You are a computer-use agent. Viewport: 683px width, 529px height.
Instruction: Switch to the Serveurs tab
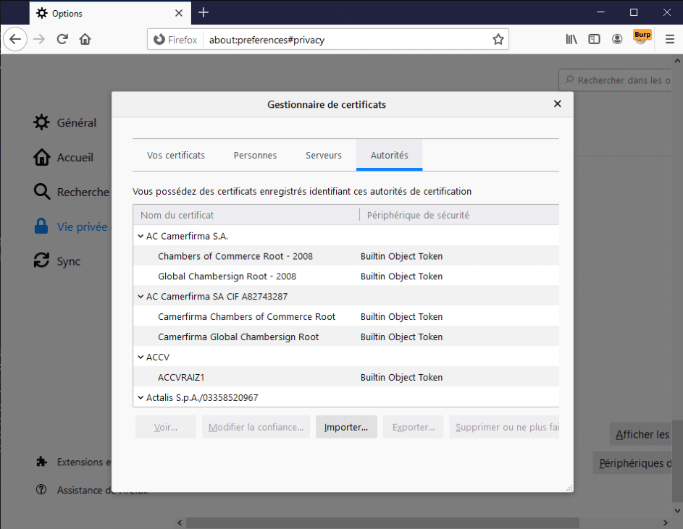[x=323, y=156]
